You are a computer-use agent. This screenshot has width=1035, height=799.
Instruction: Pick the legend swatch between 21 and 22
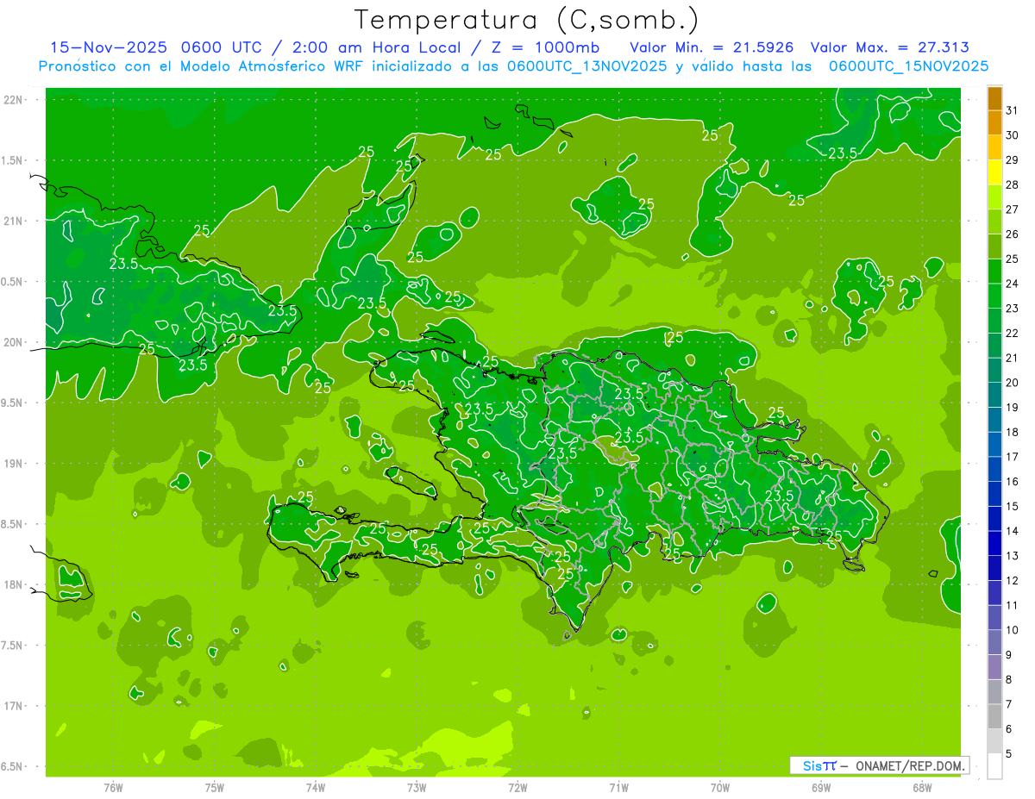(994, 345)
